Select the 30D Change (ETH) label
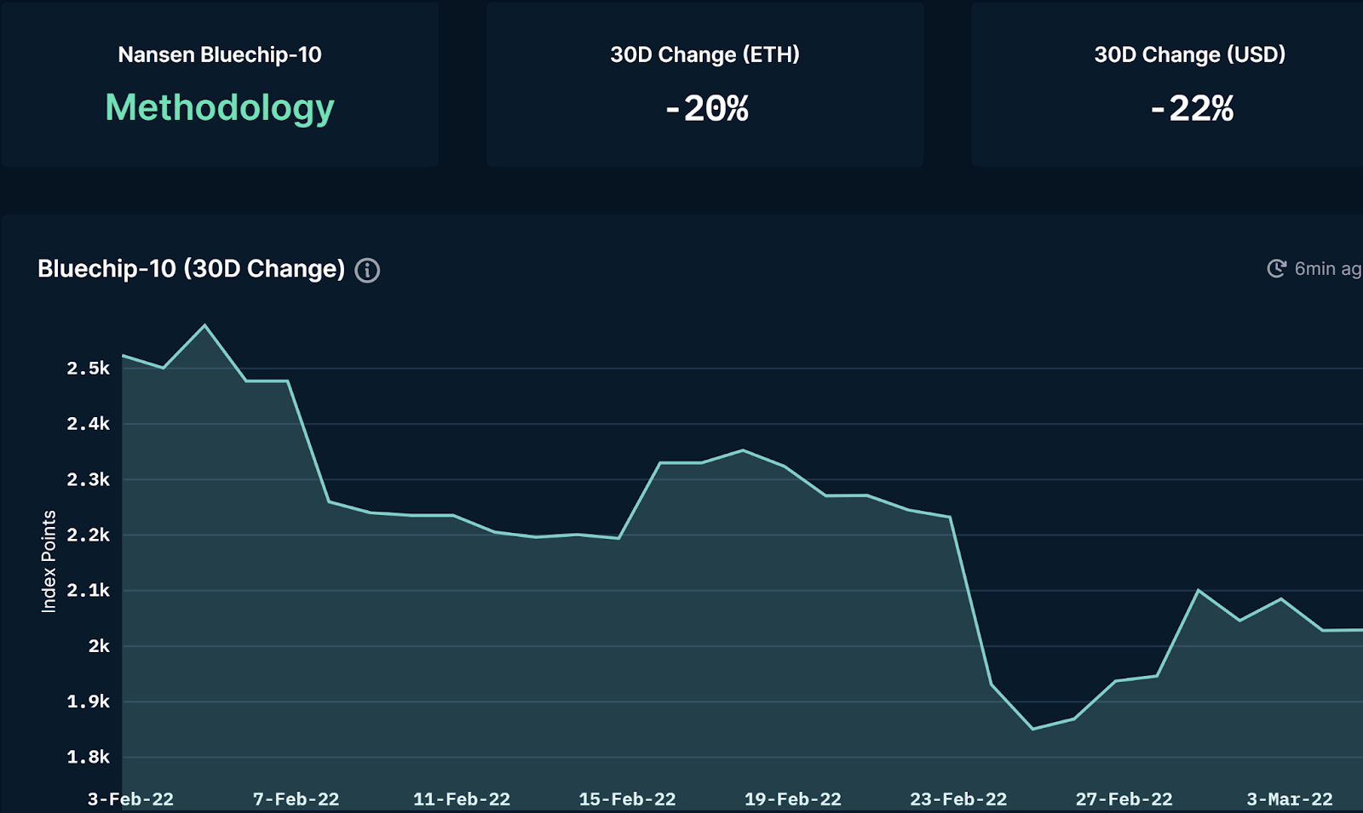The width and height of the screenshot is (1363, 813). (x=705, y=54)
